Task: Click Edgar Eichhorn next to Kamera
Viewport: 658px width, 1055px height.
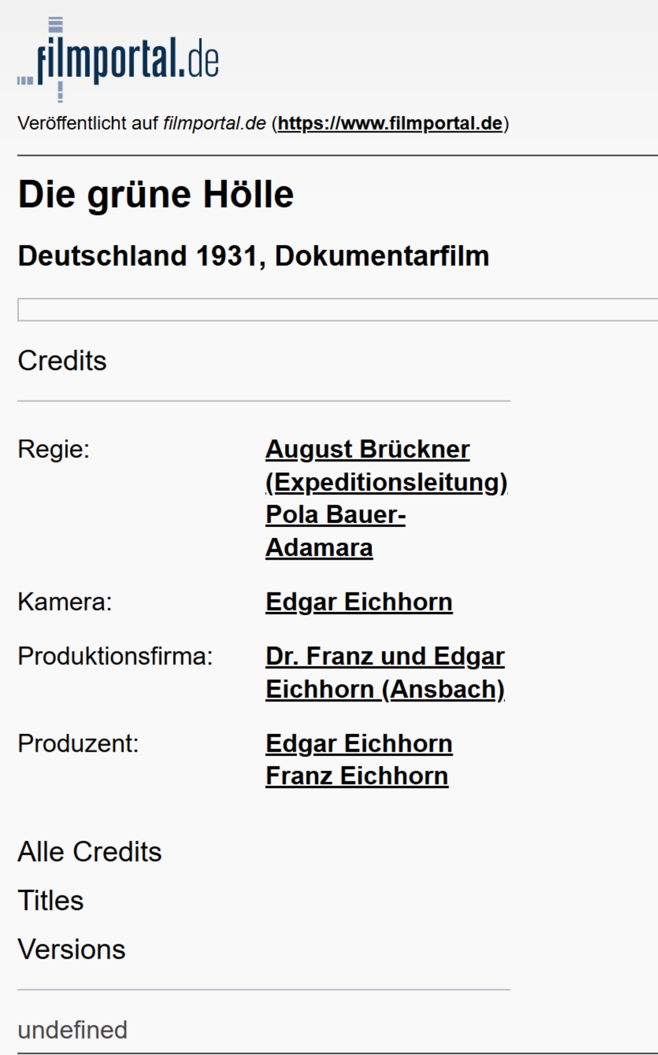Action: [359, 602]
